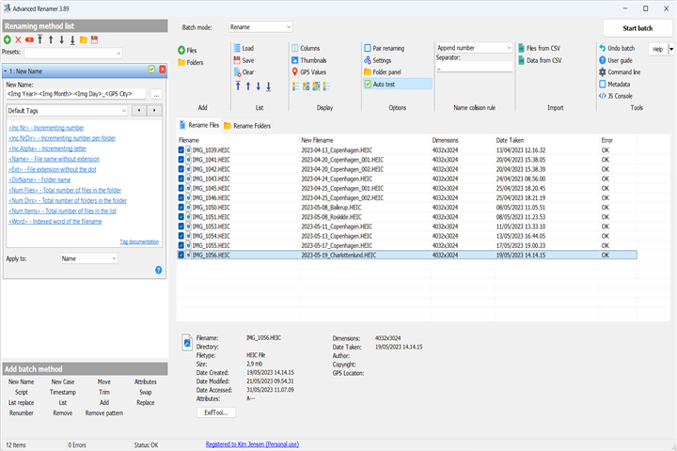Click first display mode icon under GPS Values
The height and width of the screenshot is (451, 677).
(x=296, y=86)
